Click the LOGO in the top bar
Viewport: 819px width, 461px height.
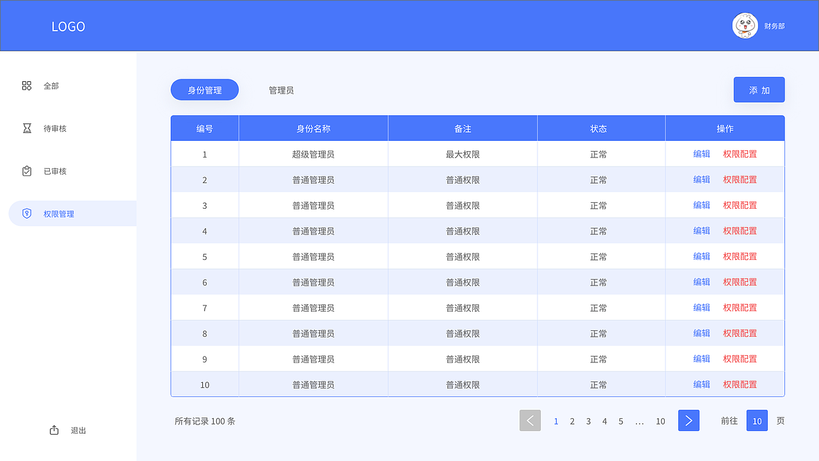tap(68, 26)
